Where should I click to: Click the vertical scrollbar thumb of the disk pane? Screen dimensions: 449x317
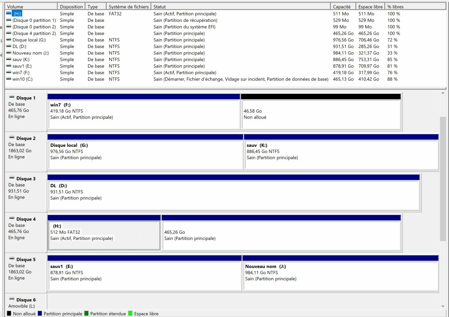coord(443,179)
